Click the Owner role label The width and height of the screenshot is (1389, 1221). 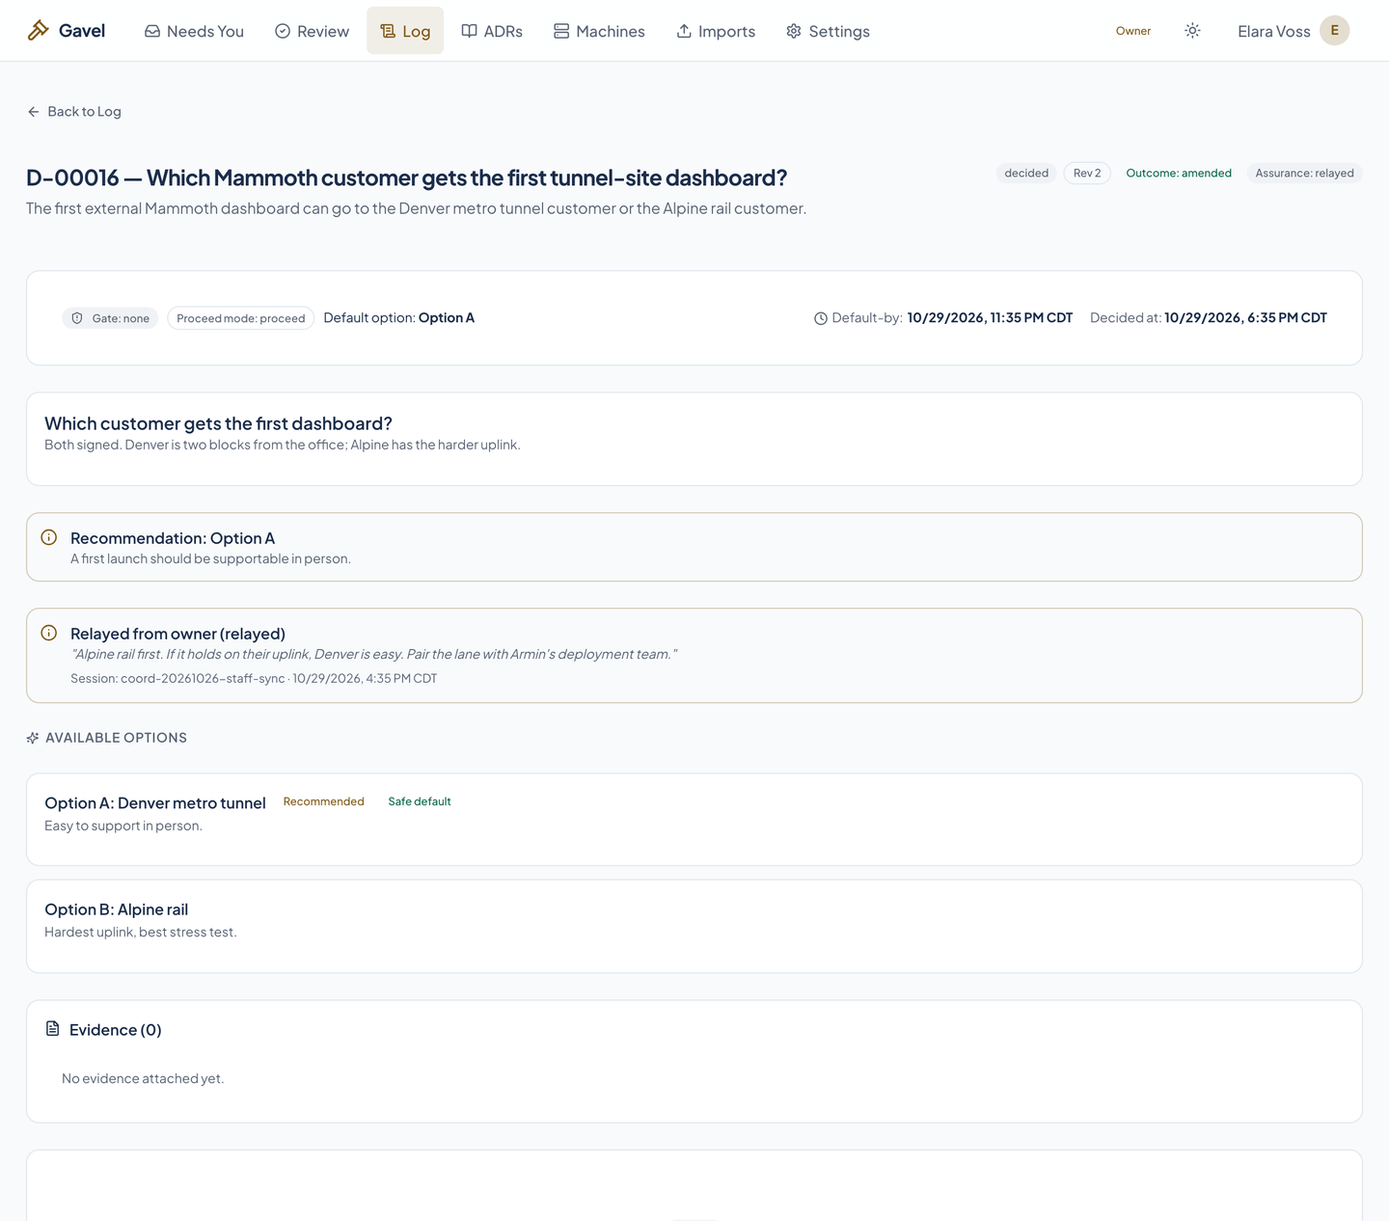[x=1133, y=31]
